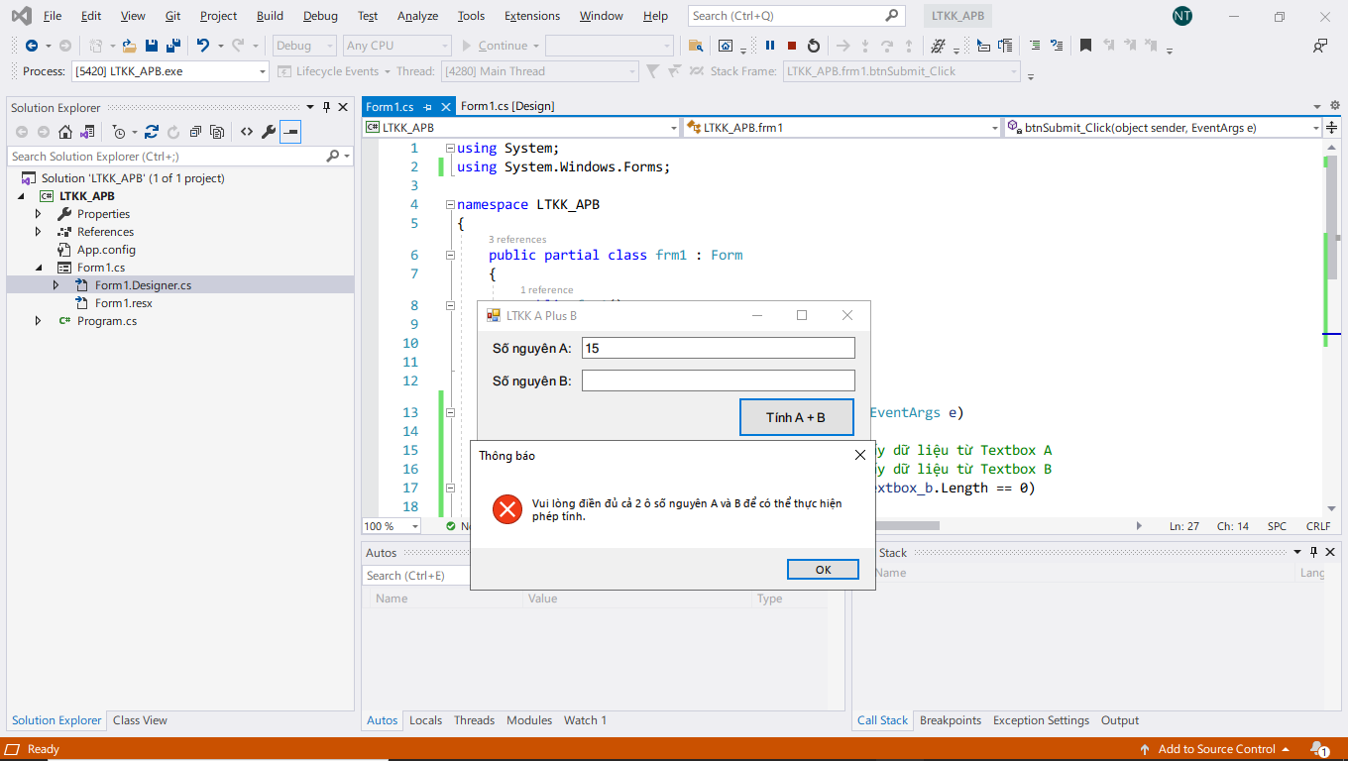Click the Tính A + B button
1348x761 pixels.
pyautogui.click(x=796, y=417)
